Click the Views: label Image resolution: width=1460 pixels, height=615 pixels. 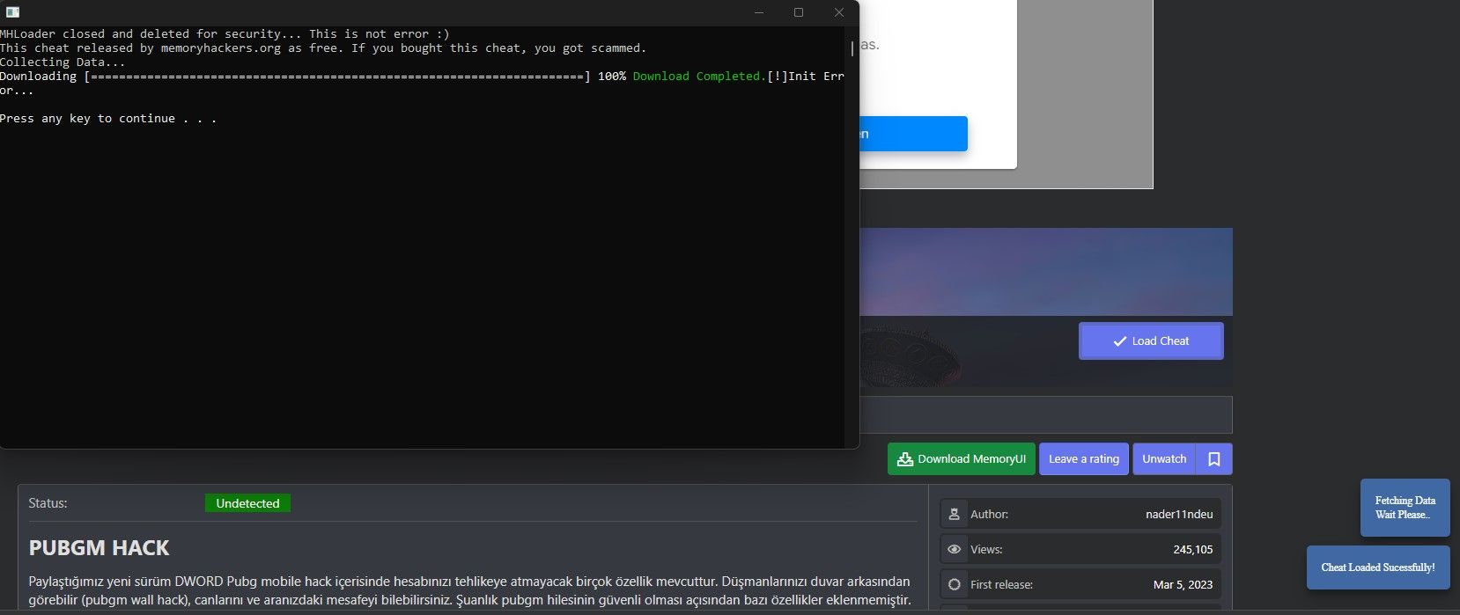pyautogui.click(x=986, y=549)
